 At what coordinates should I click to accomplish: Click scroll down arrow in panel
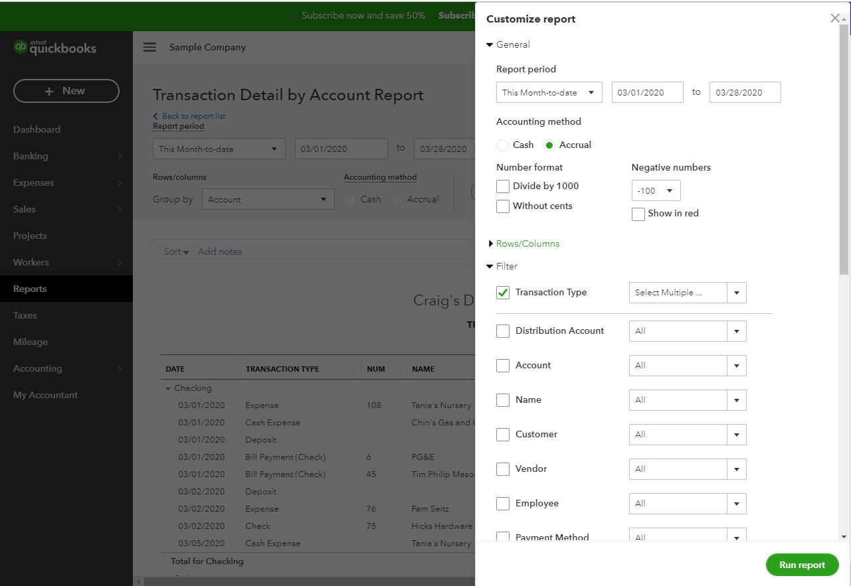(844, 536)
